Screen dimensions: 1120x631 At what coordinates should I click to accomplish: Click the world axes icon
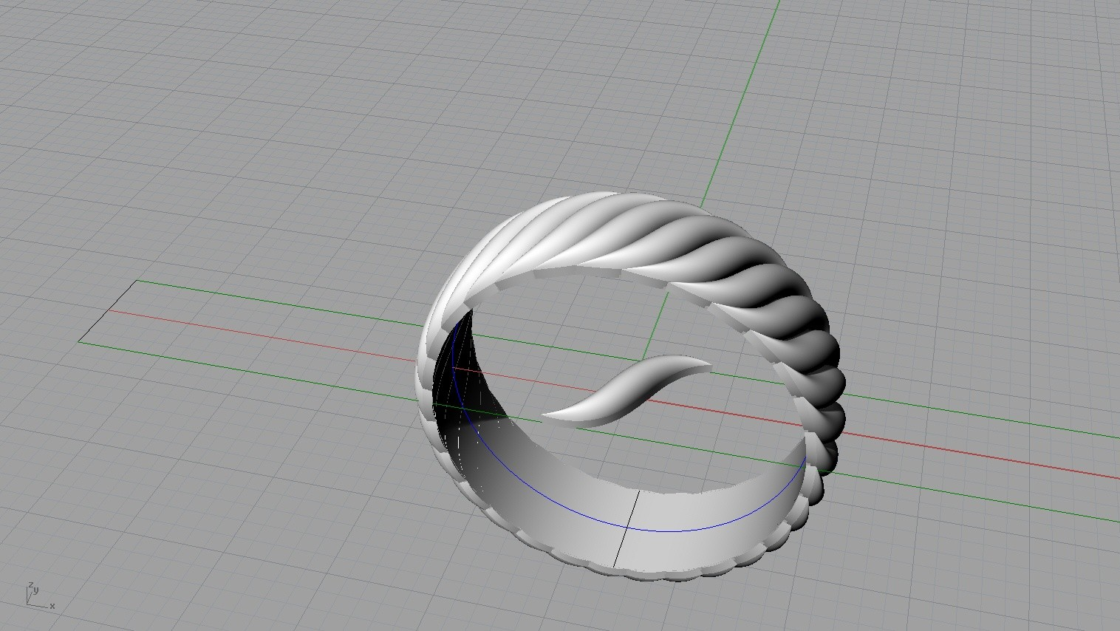[40, 596]
